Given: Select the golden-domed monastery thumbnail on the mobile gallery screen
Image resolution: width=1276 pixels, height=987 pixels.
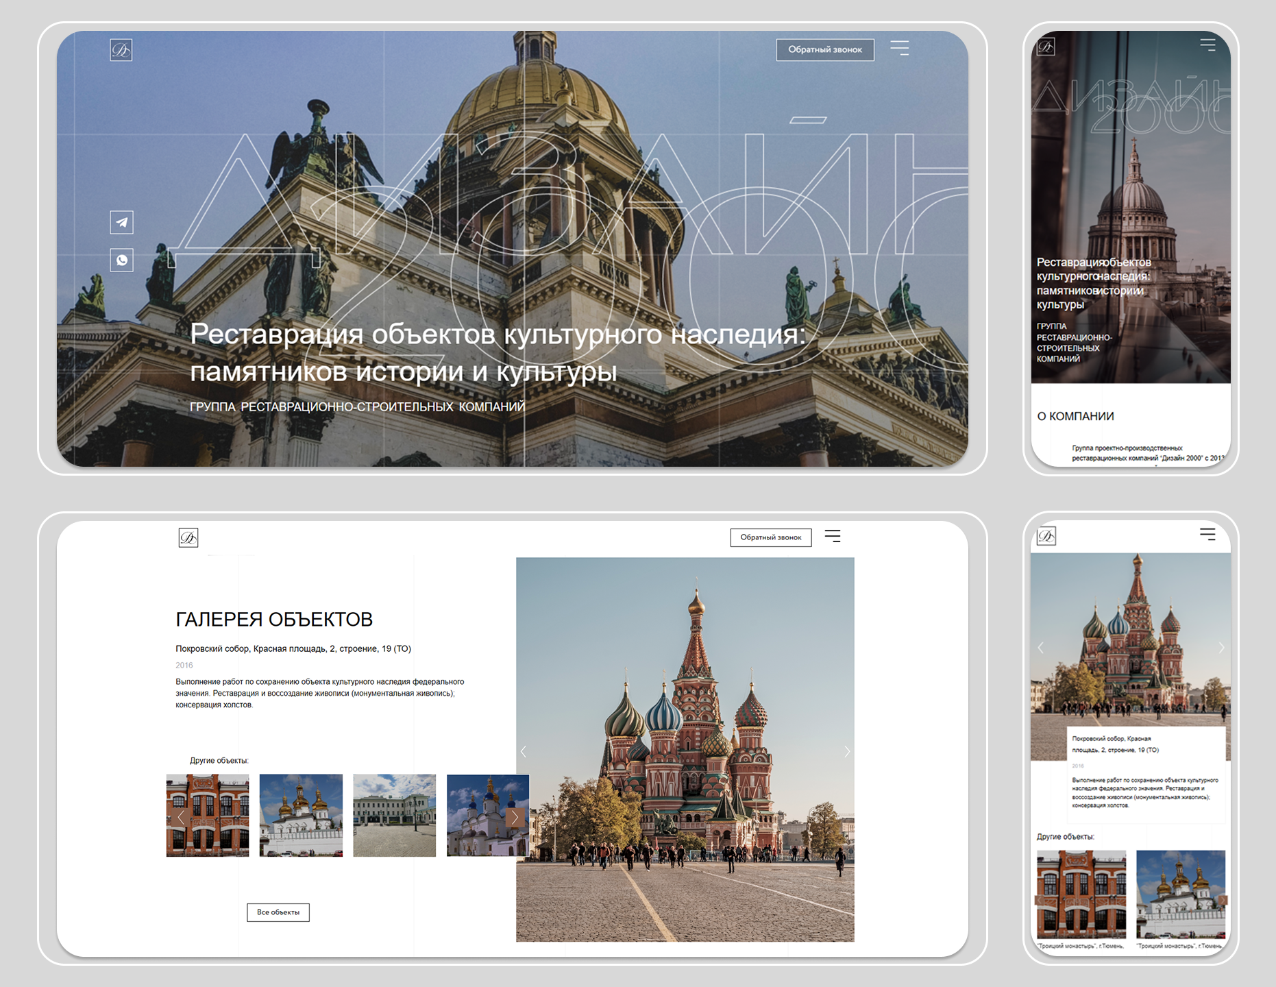Looking at the screenshot, I should click(x=1181, y=894).
